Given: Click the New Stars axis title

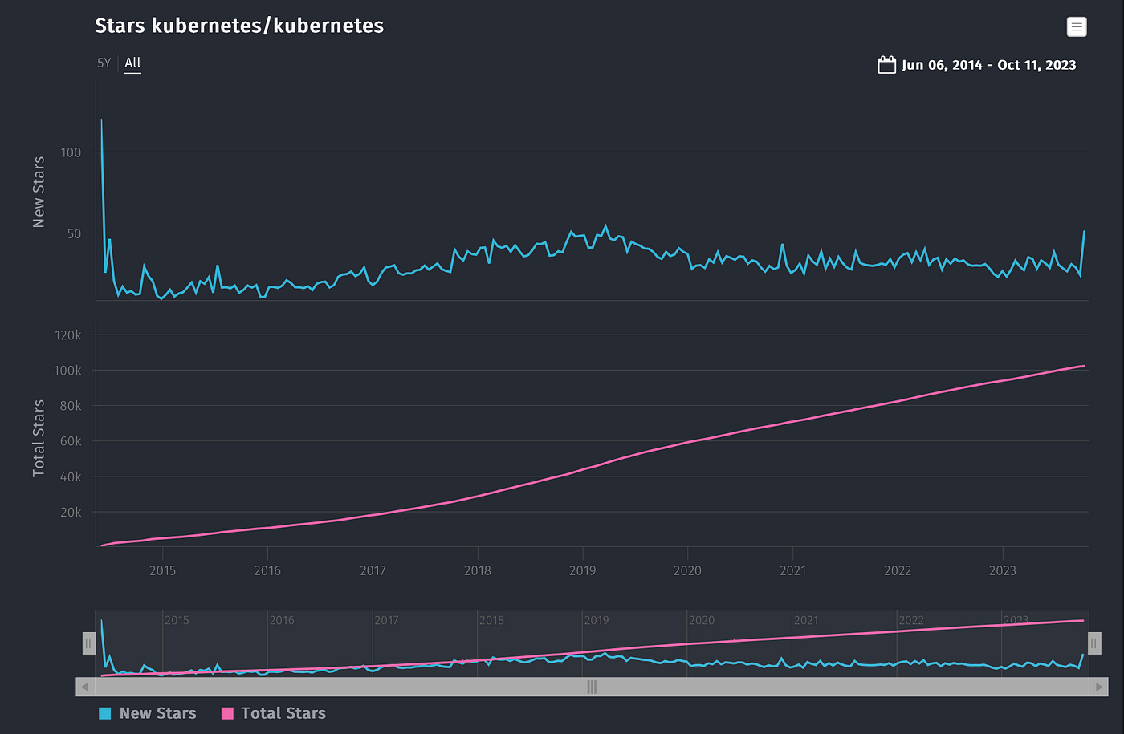Looking at the screenshot, I should pyautogui.click(x=39, y=192).
